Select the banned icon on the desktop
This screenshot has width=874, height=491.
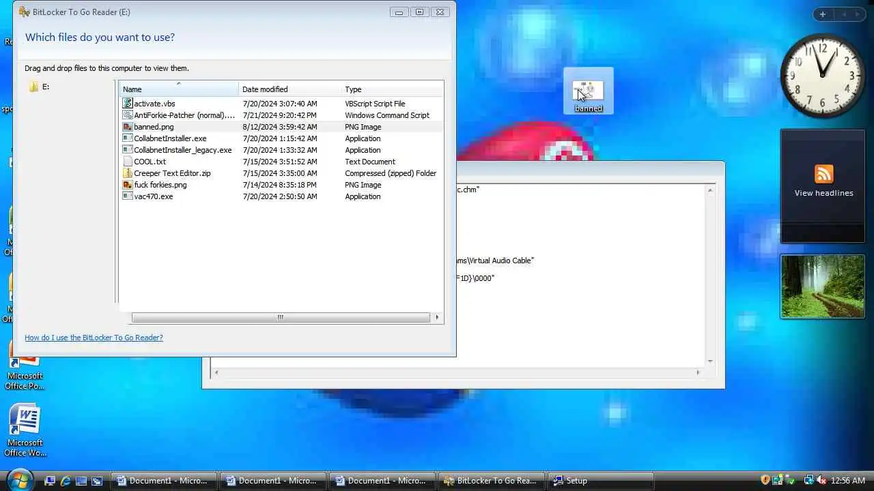tap(588, 91)
